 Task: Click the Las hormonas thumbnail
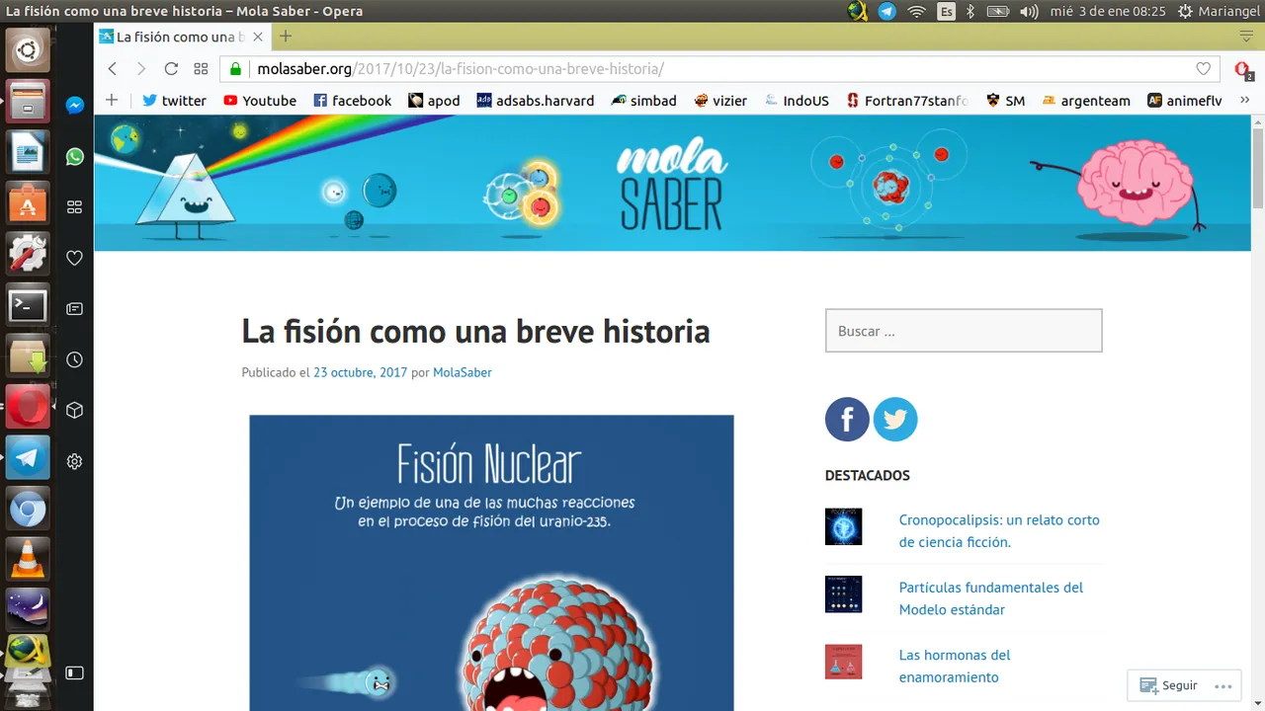click(843, 662)
